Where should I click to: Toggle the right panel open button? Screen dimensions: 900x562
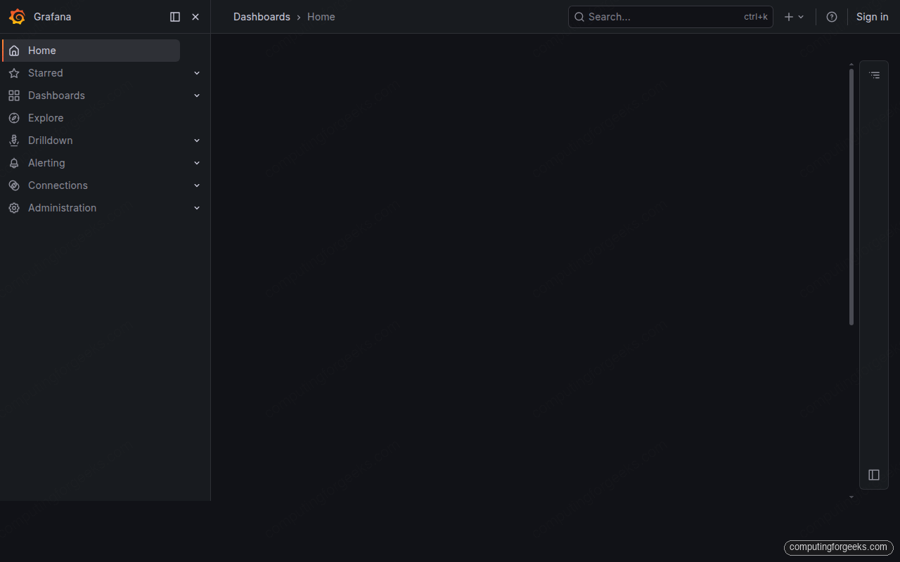tap(874, 475)
